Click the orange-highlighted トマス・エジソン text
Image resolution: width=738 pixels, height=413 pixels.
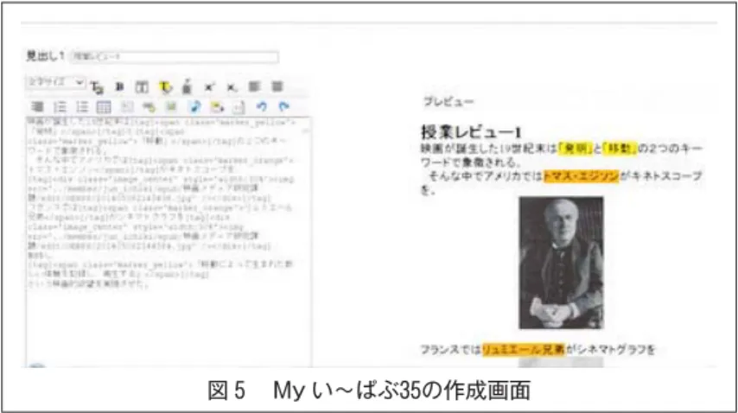(581, 176)
